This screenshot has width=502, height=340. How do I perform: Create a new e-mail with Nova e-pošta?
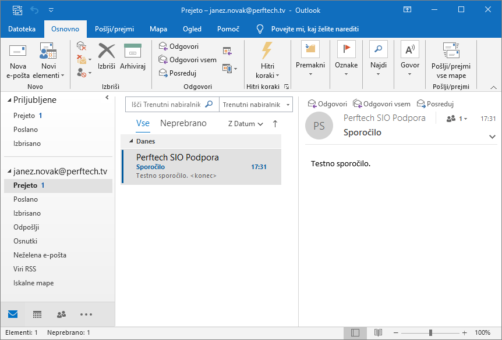(18, 60)
